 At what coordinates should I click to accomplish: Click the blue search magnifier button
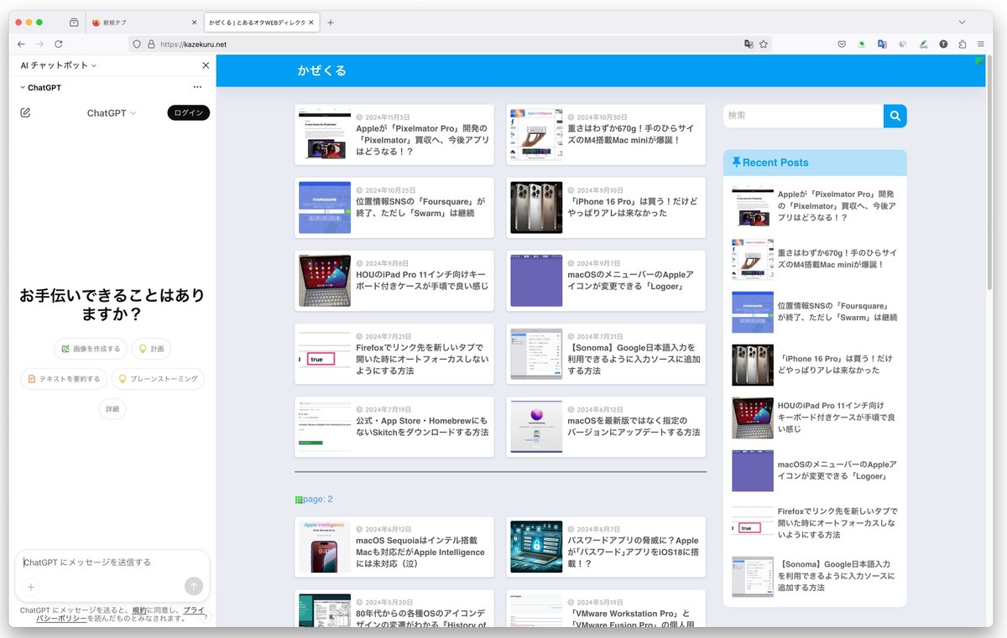pyautogui.click(x=895, y=116)
